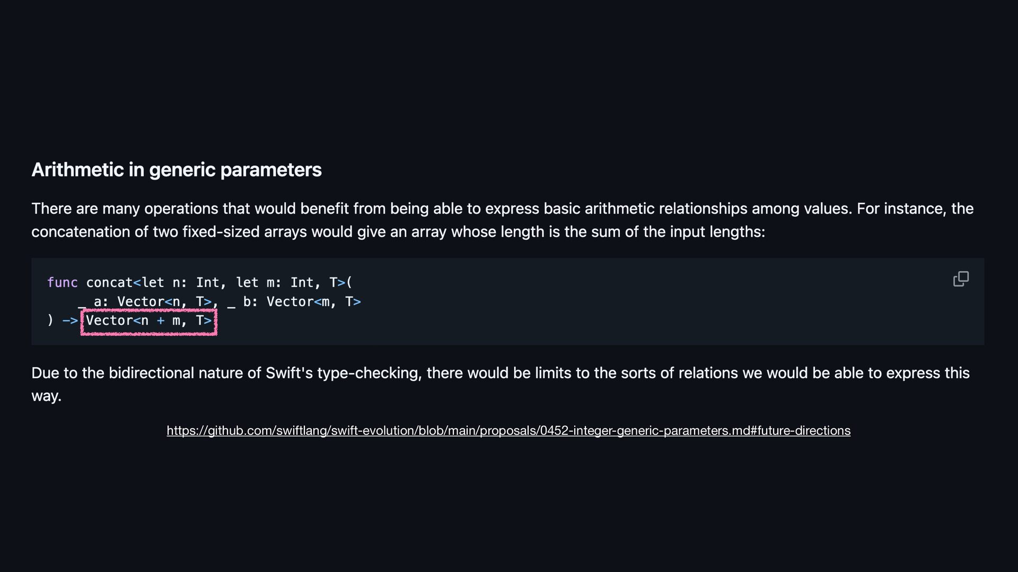Click the highlighted 'Vector<n + m, T>' return type
Image resolution: width=1018 pixels, height=572 pixels.
(149, 320)
